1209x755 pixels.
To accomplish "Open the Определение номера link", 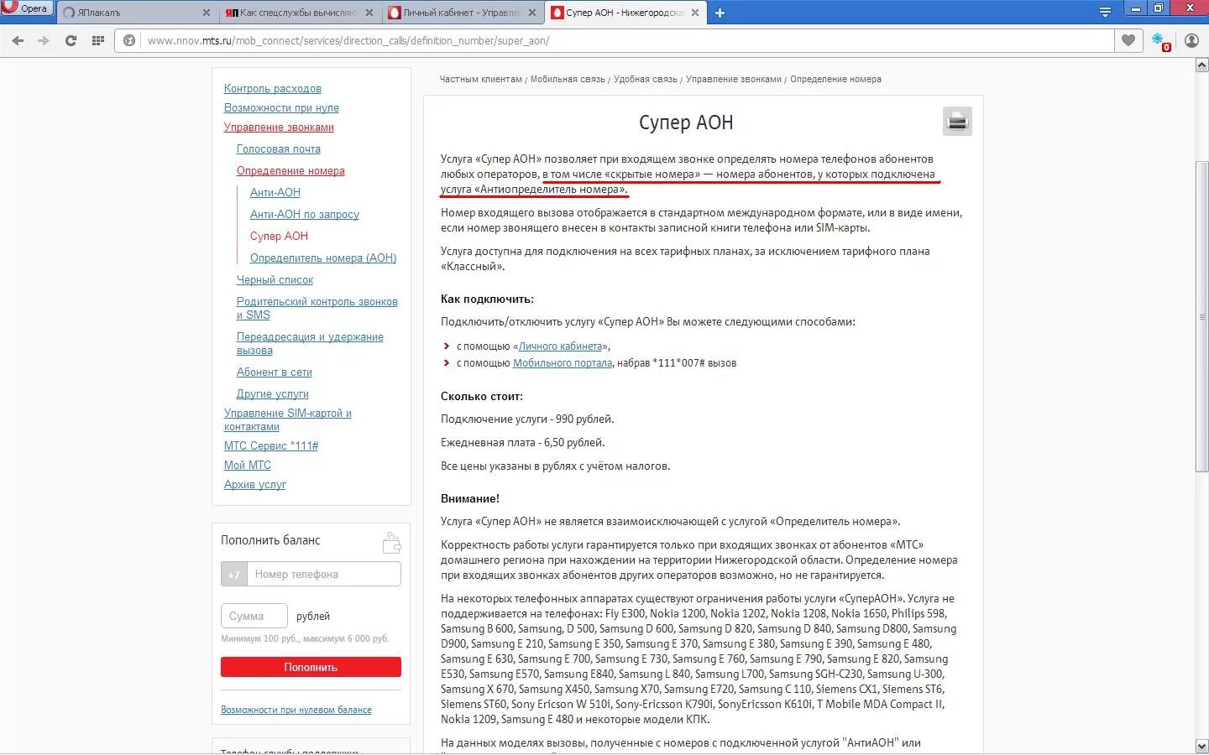I will 290,170.
